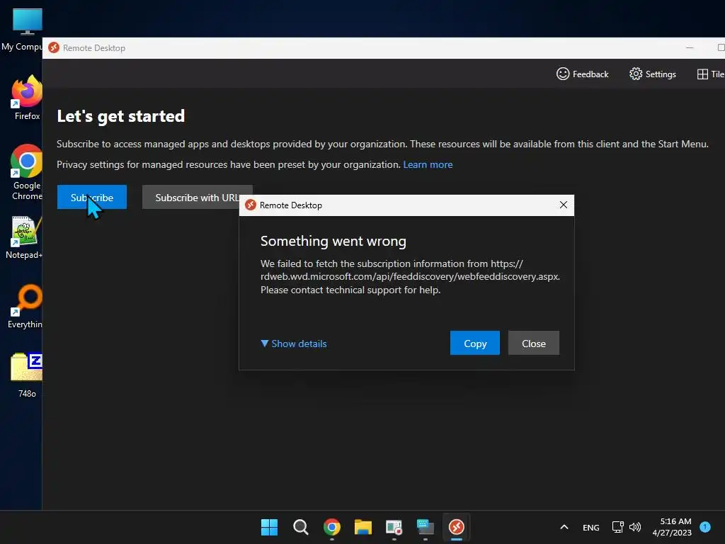Click the ENG language indicator

coord(591,527)
